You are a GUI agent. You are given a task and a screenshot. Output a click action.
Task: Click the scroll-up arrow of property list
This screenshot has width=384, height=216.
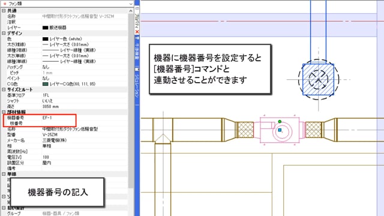(x=131, y=11)
